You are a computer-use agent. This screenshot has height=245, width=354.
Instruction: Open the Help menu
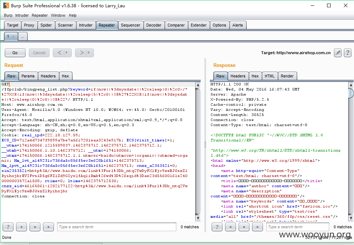click(x=73, y=15)
